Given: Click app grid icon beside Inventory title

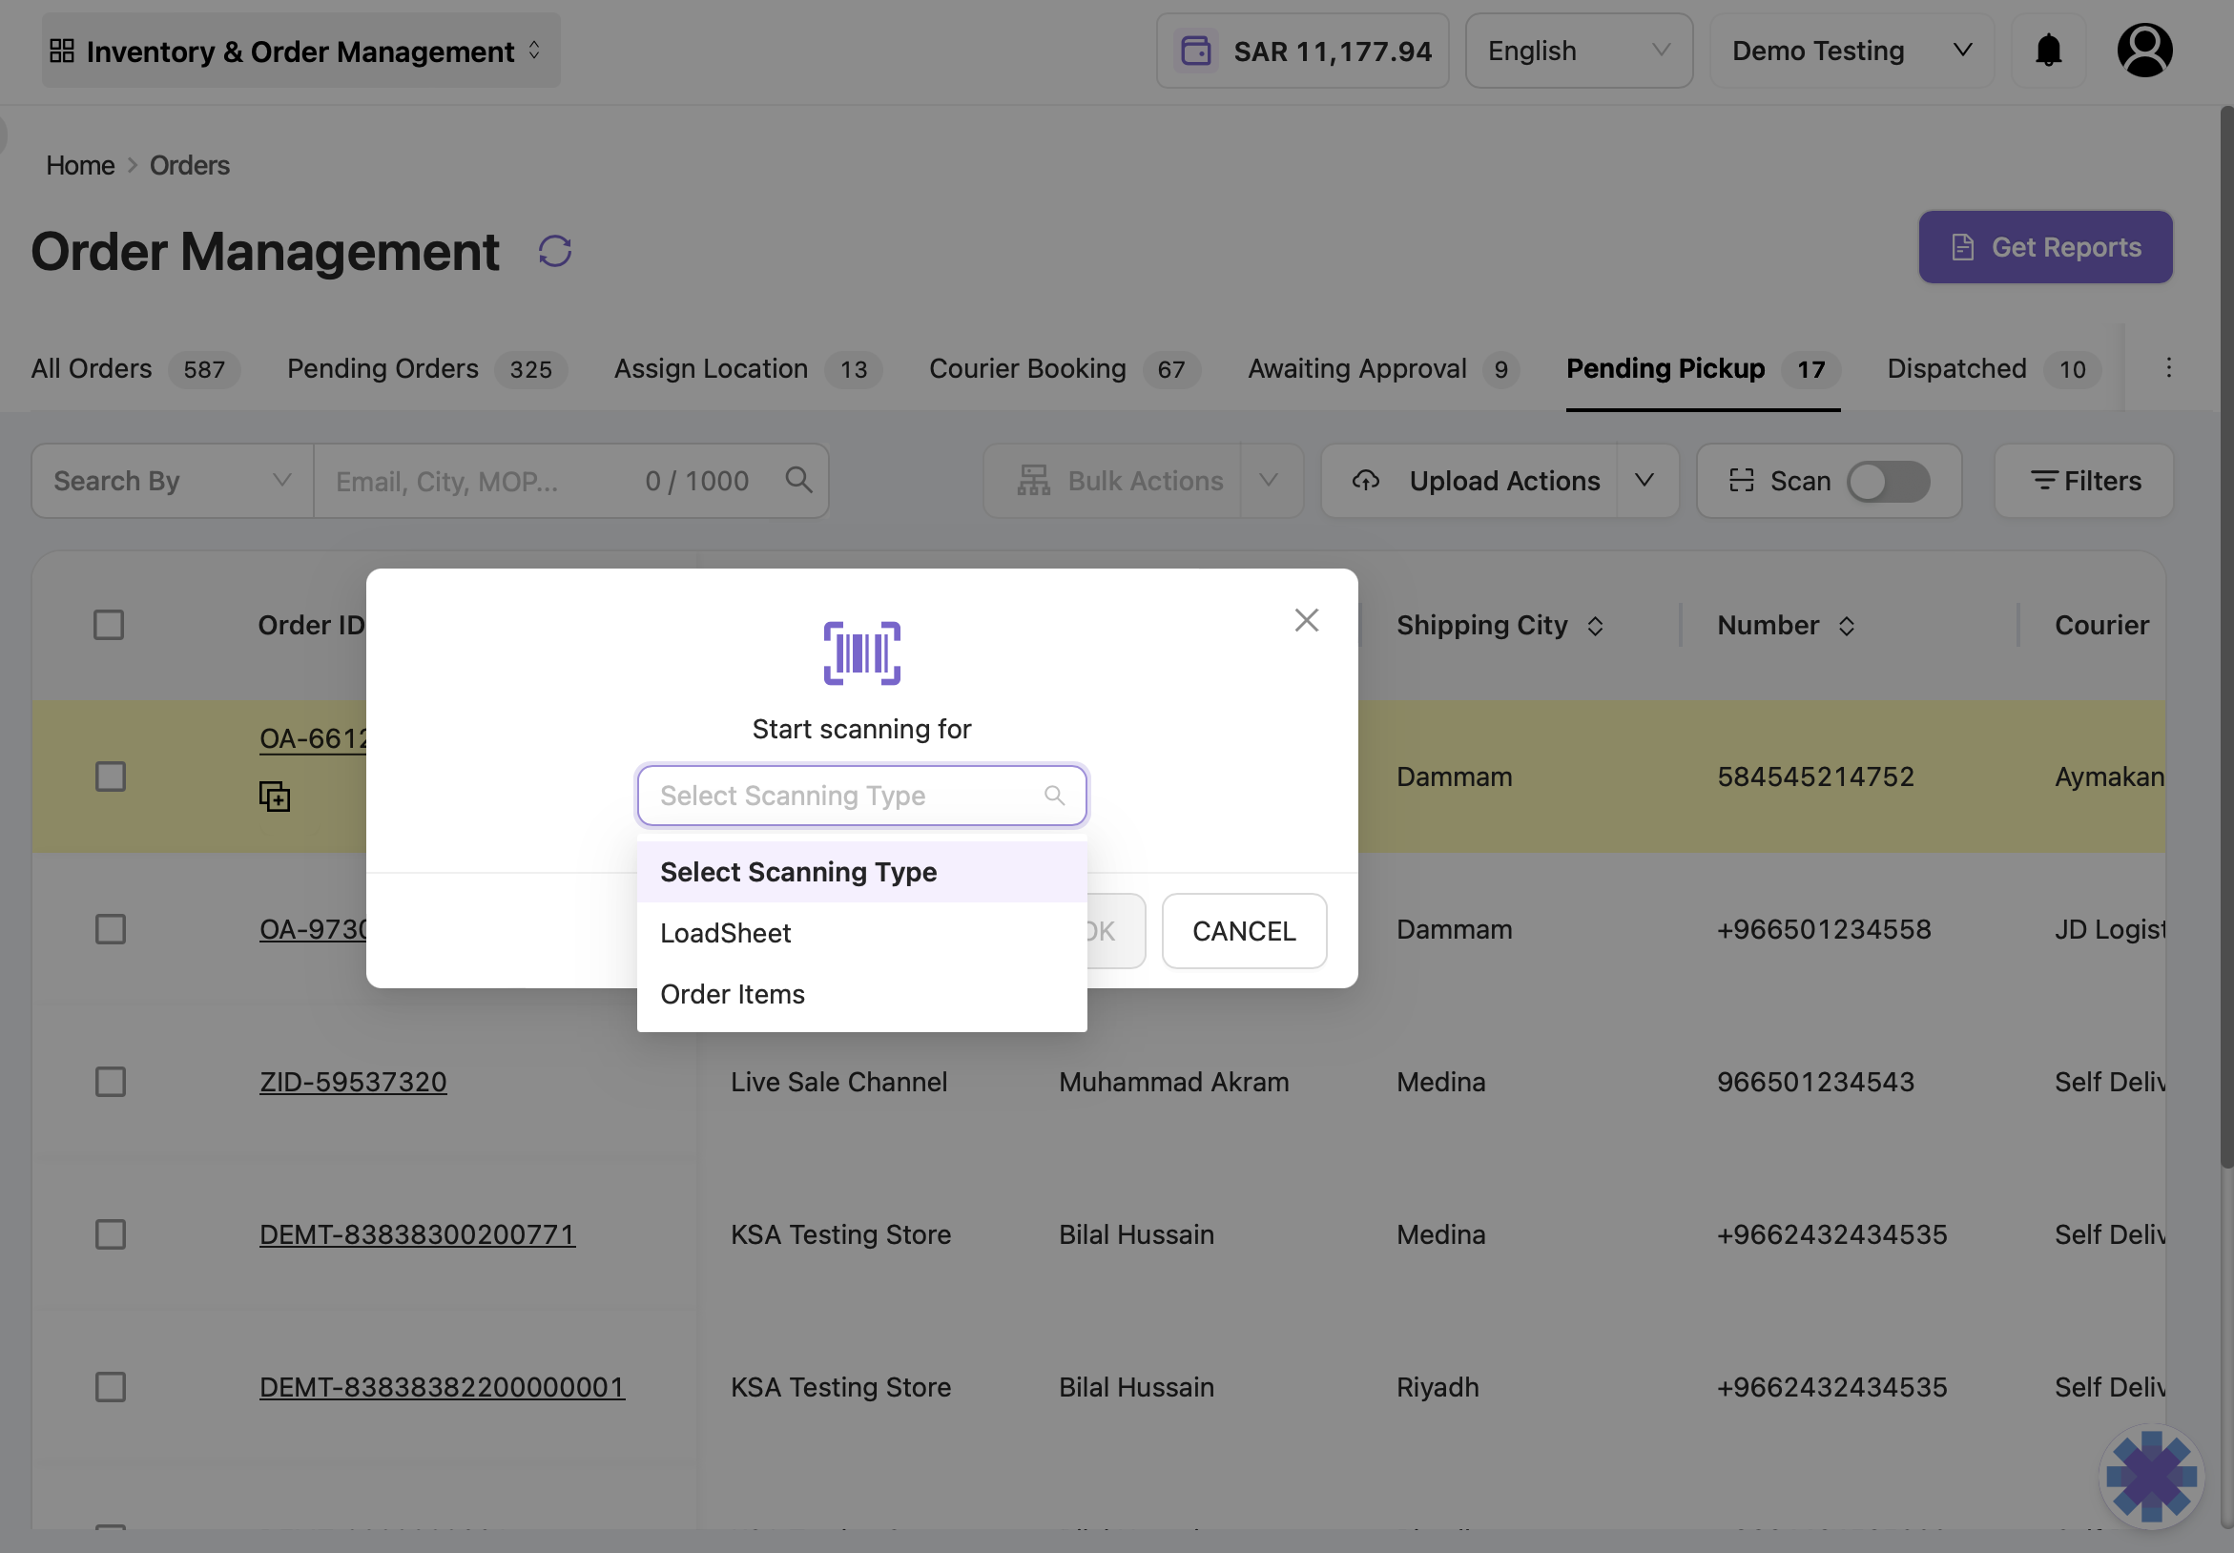Looking at the screenshot, I should point(61,51).
